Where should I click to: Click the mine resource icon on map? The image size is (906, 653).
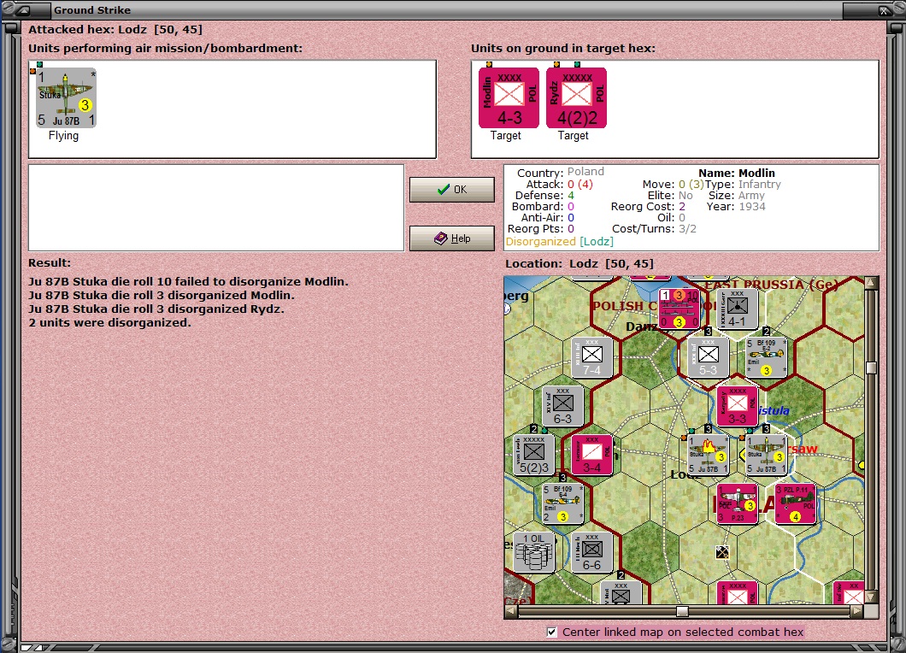722,552
